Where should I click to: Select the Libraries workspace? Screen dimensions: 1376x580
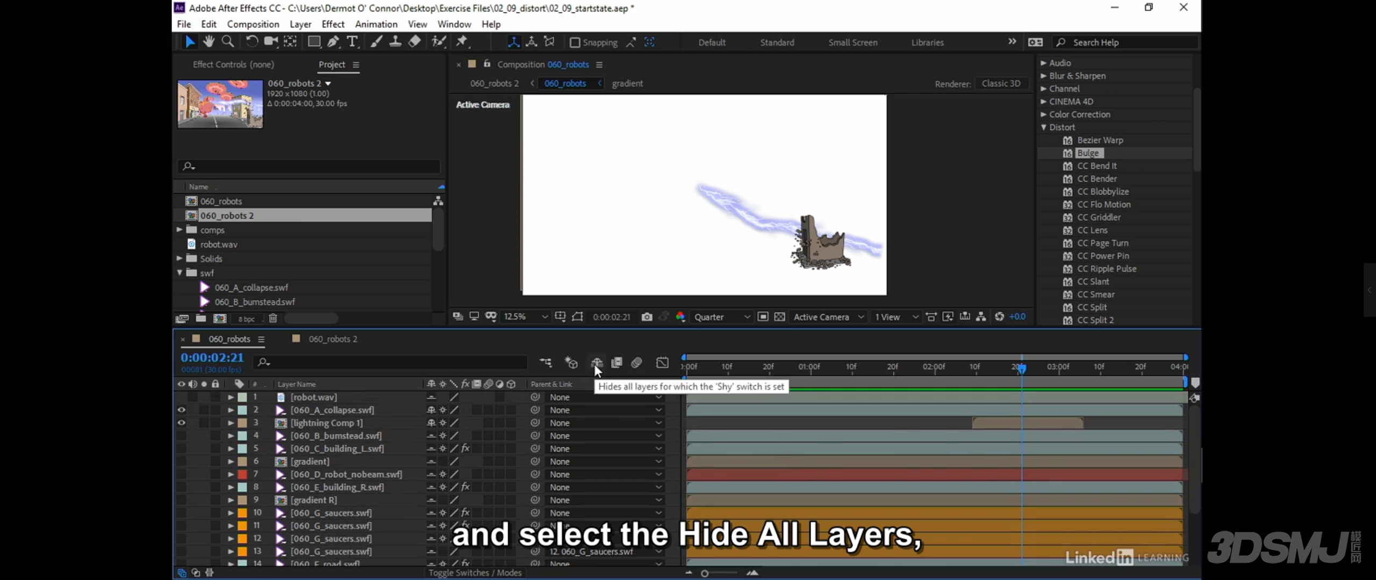[927, 42]
